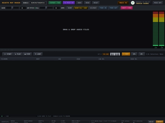Click the UNDO button
This screenshot has height=123, width=165.
point(79,3)
